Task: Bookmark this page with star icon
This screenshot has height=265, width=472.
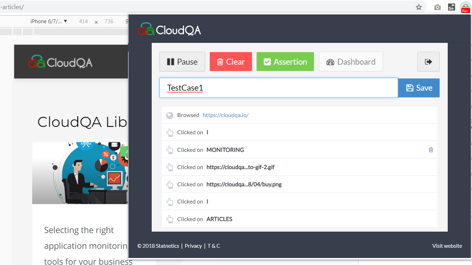Action: (x=419, y=7)
